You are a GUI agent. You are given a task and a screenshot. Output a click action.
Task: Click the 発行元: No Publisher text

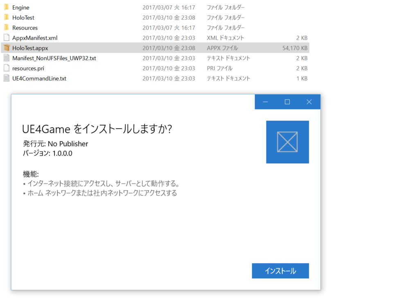(55, 143)
